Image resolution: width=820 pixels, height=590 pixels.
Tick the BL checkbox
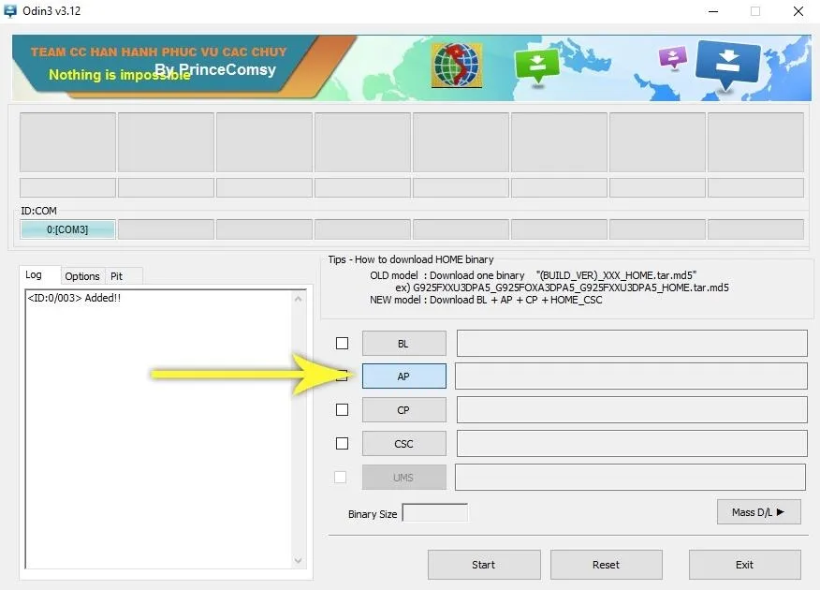[342, 343]
